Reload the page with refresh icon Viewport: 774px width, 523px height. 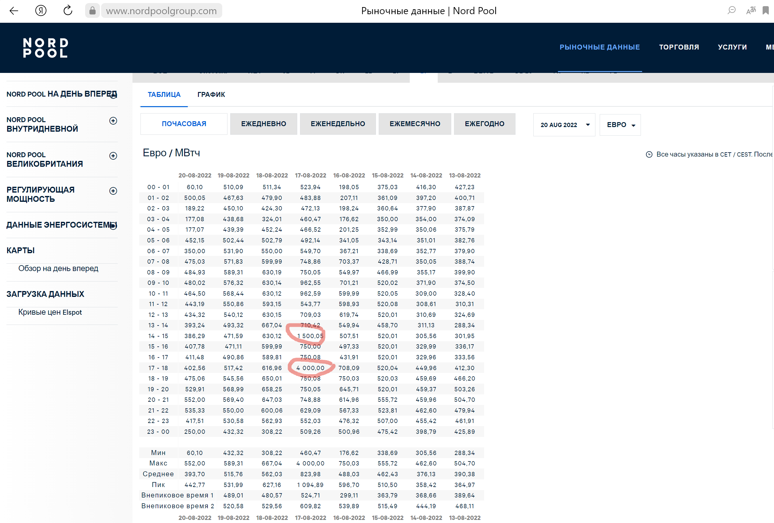coord(68,11)
